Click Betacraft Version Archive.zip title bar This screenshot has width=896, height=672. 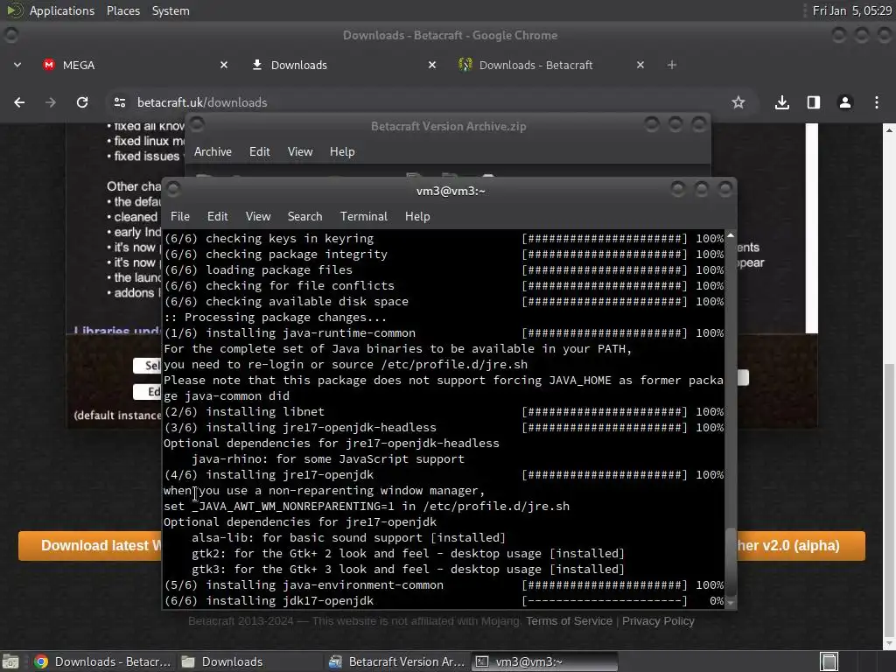[449, 126]
